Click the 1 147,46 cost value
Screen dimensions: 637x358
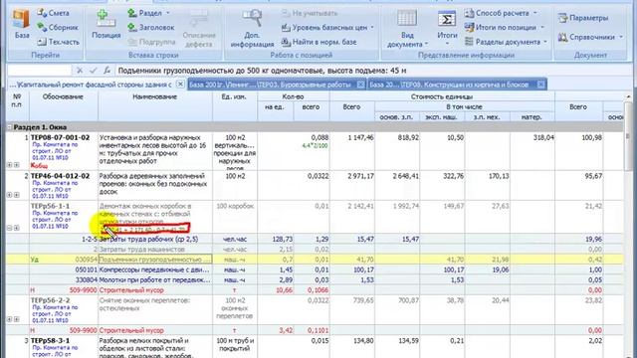coord(360,137)
